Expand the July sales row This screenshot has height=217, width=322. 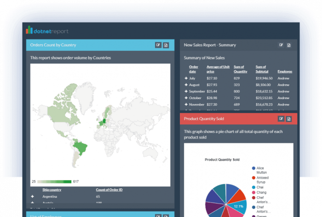click(x=186, y=78)
